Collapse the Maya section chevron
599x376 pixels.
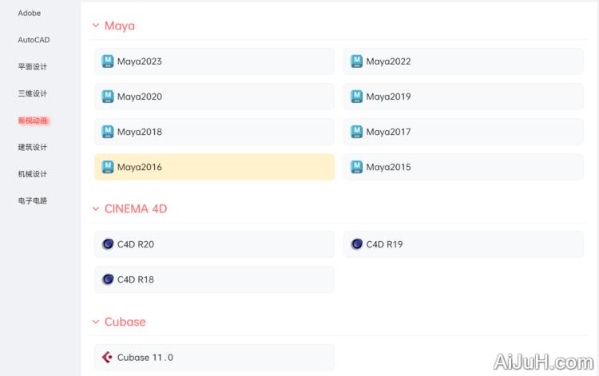(x=96, y=26)
